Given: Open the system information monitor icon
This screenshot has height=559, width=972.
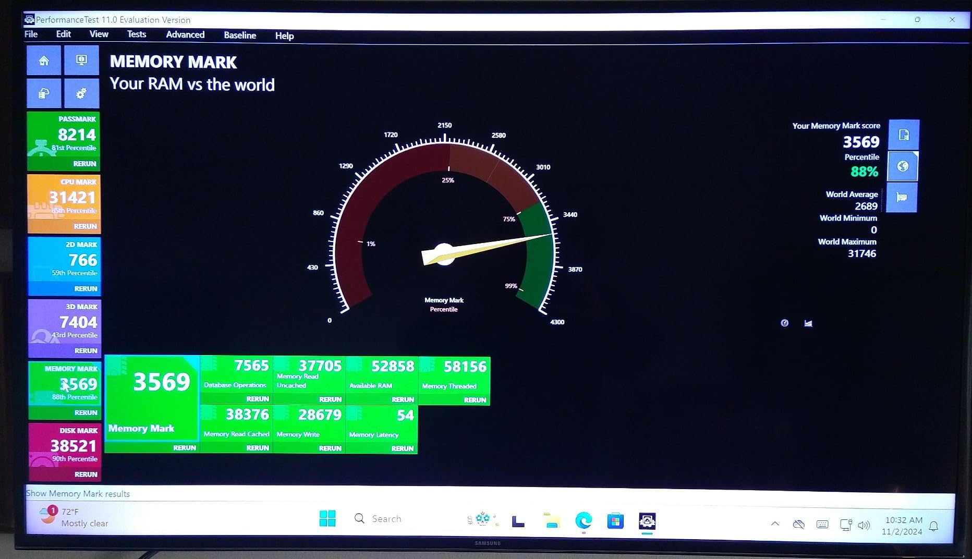Looking at the screenshot, I should coord(81,60).
